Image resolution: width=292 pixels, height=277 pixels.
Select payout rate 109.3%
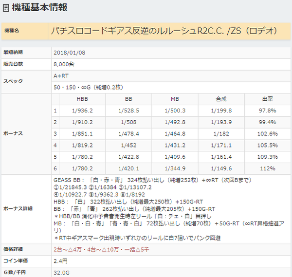pyautogui.click(x=268, y=157)
